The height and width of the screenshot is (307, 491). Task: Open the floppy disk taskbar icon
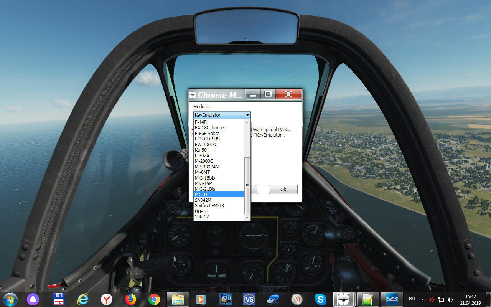(59, 299)
